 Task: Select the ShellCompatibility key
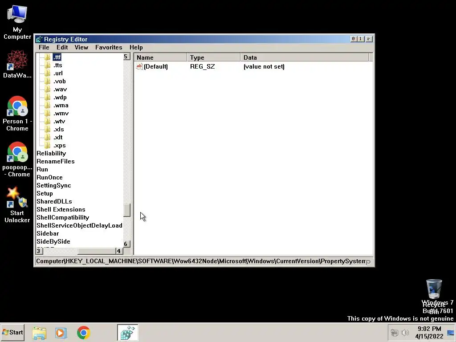pos(63,217)
